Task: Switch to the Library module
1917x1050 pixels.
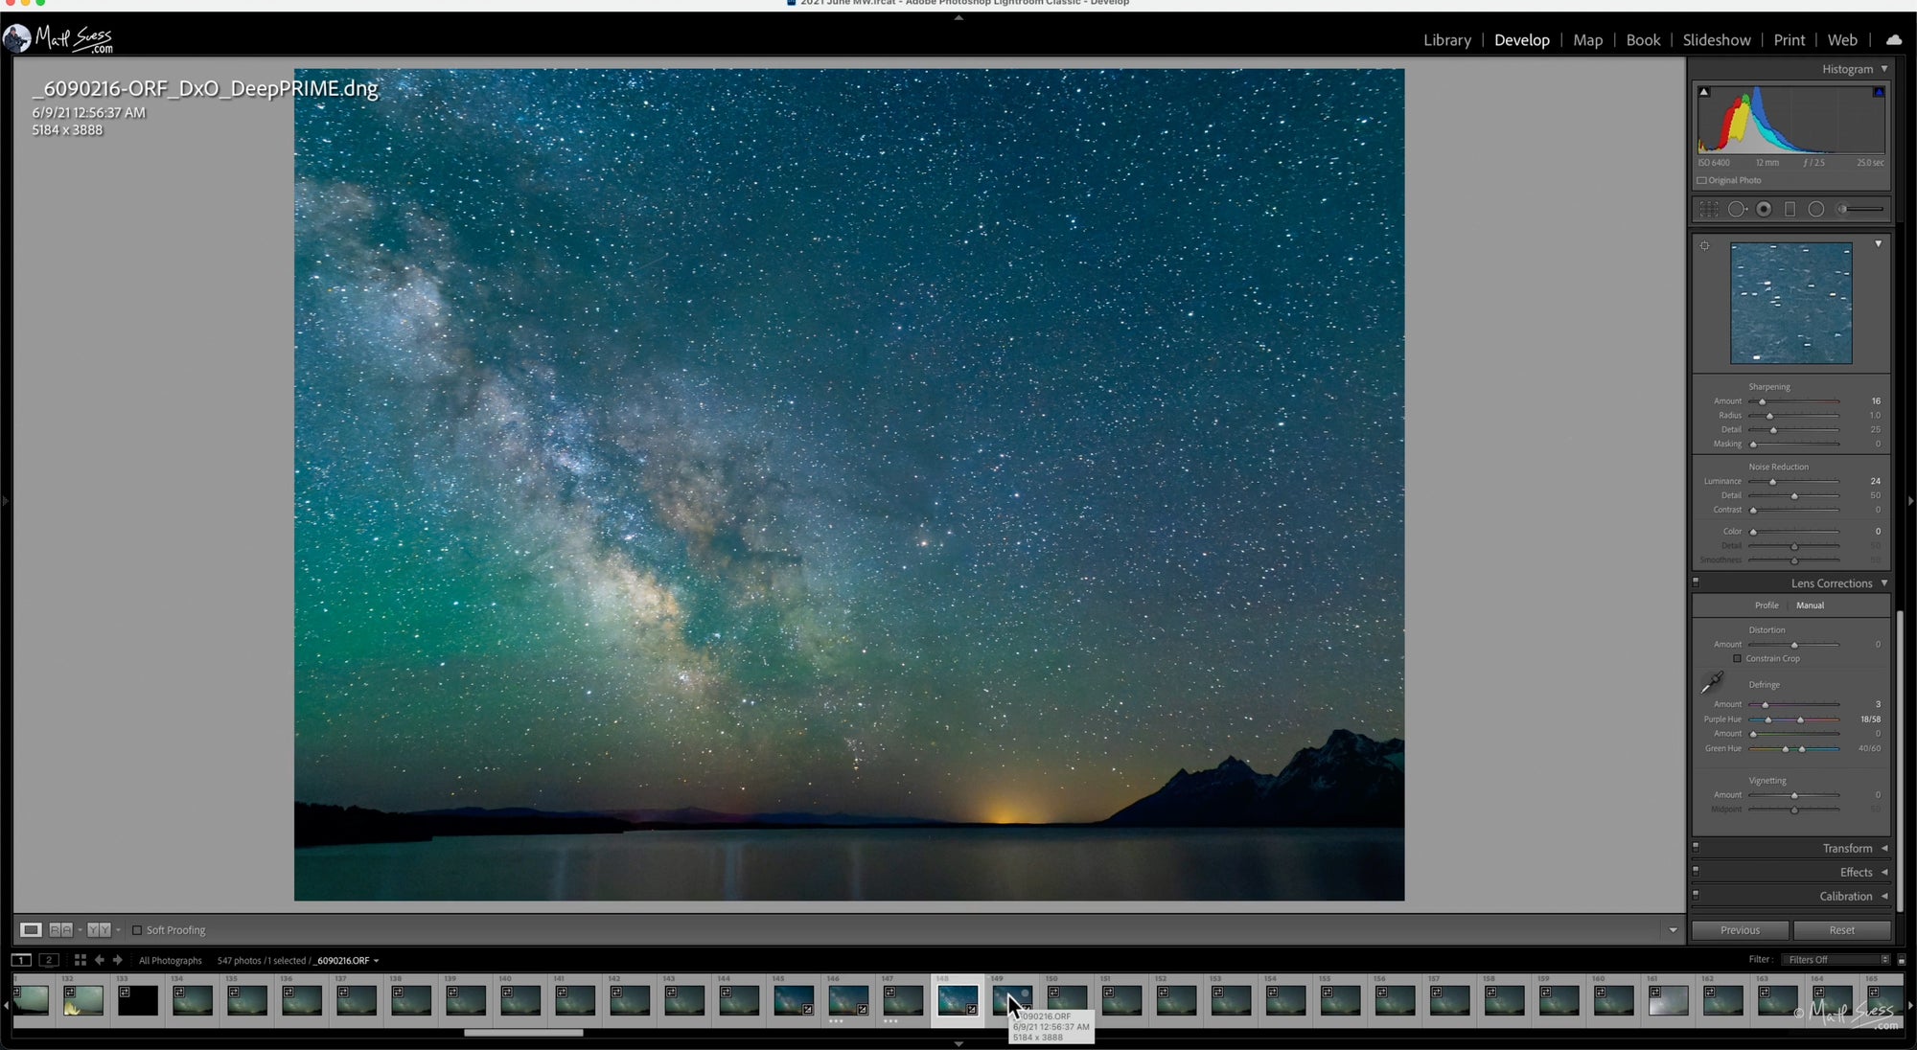Action: [x=1446, y=40]
